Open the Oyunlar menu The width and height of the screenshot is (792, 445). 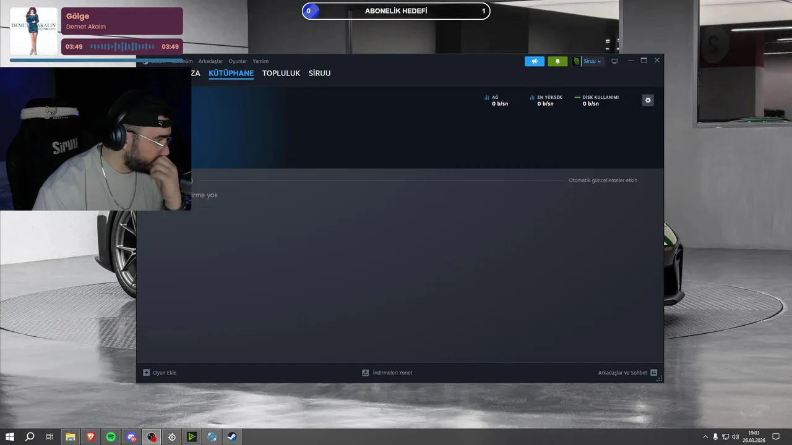click(238, 61)
